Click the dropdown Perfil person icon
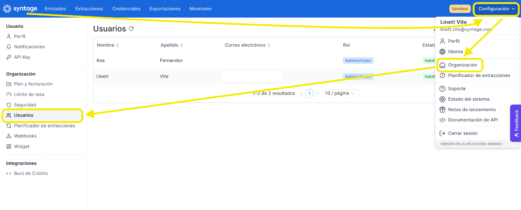The height and width of the screenshot is (210, 521). click(x=442, y=41)
